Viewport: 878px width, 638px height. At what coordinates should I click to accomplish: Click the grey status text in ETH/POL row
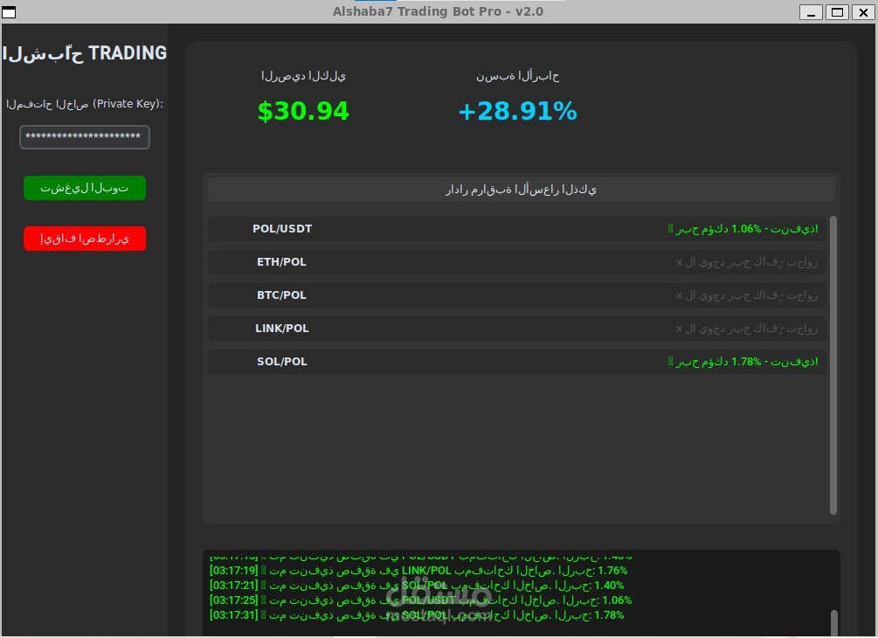[746, 261]
